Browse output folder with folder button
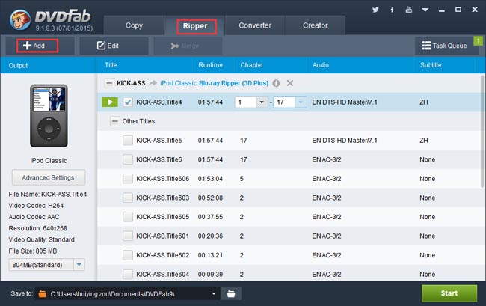The image size is (486, 306). 231,293
